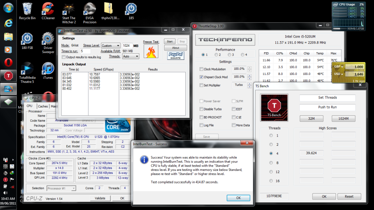Click Push to Run in TS Bench
374x210 pixels.
pos(328,107)
